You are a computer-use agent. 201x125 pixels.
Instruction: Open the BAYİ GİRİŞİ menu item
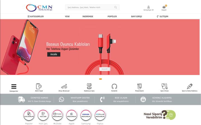137,16
